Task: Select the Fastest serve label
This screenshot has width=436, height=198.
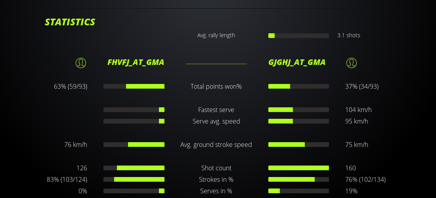Action: [216, 110]
